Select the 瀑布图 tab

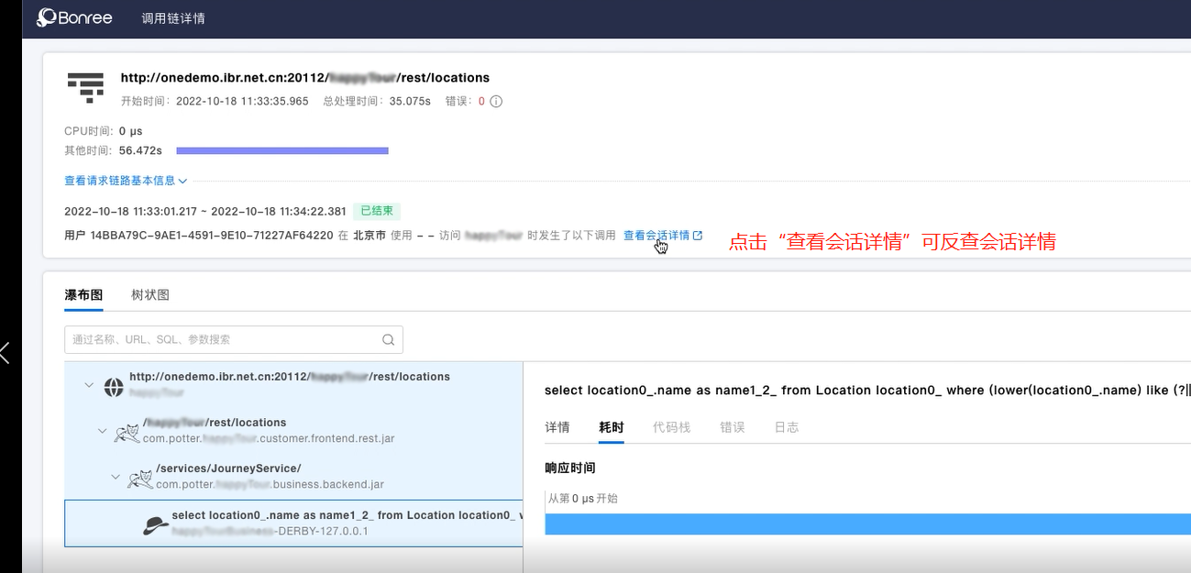tap(83, 295)
